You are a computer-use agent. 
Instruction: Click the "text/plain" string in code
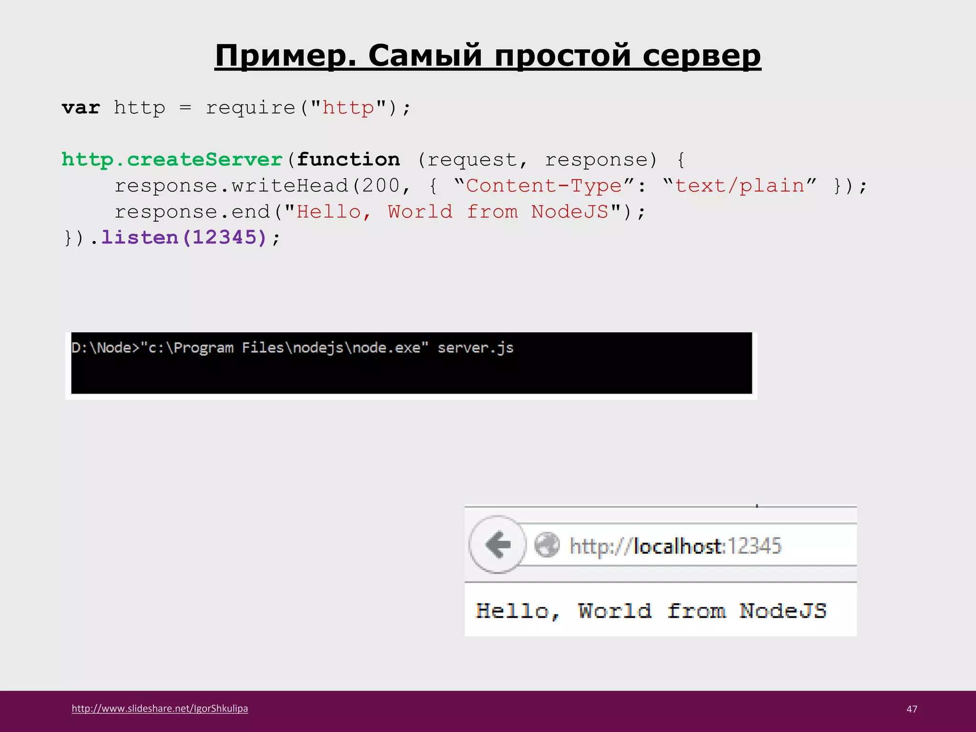tap(739, 185)
